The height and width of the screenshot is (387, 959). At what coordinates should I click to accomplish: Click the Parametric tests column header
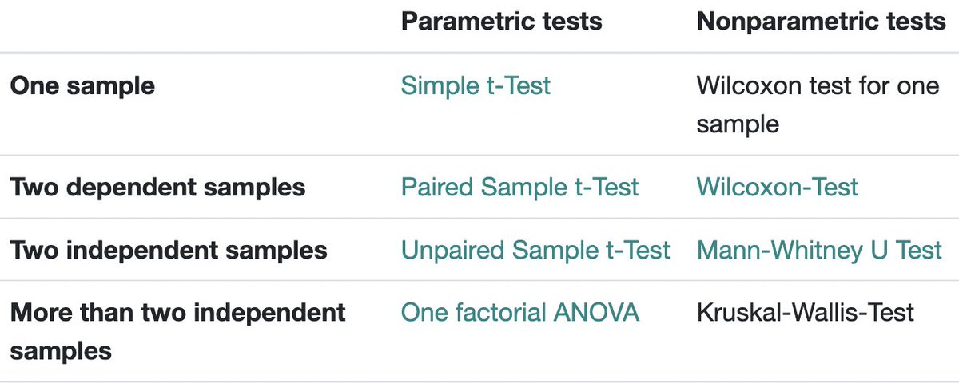pyautogui.click(x=501, y=22)
